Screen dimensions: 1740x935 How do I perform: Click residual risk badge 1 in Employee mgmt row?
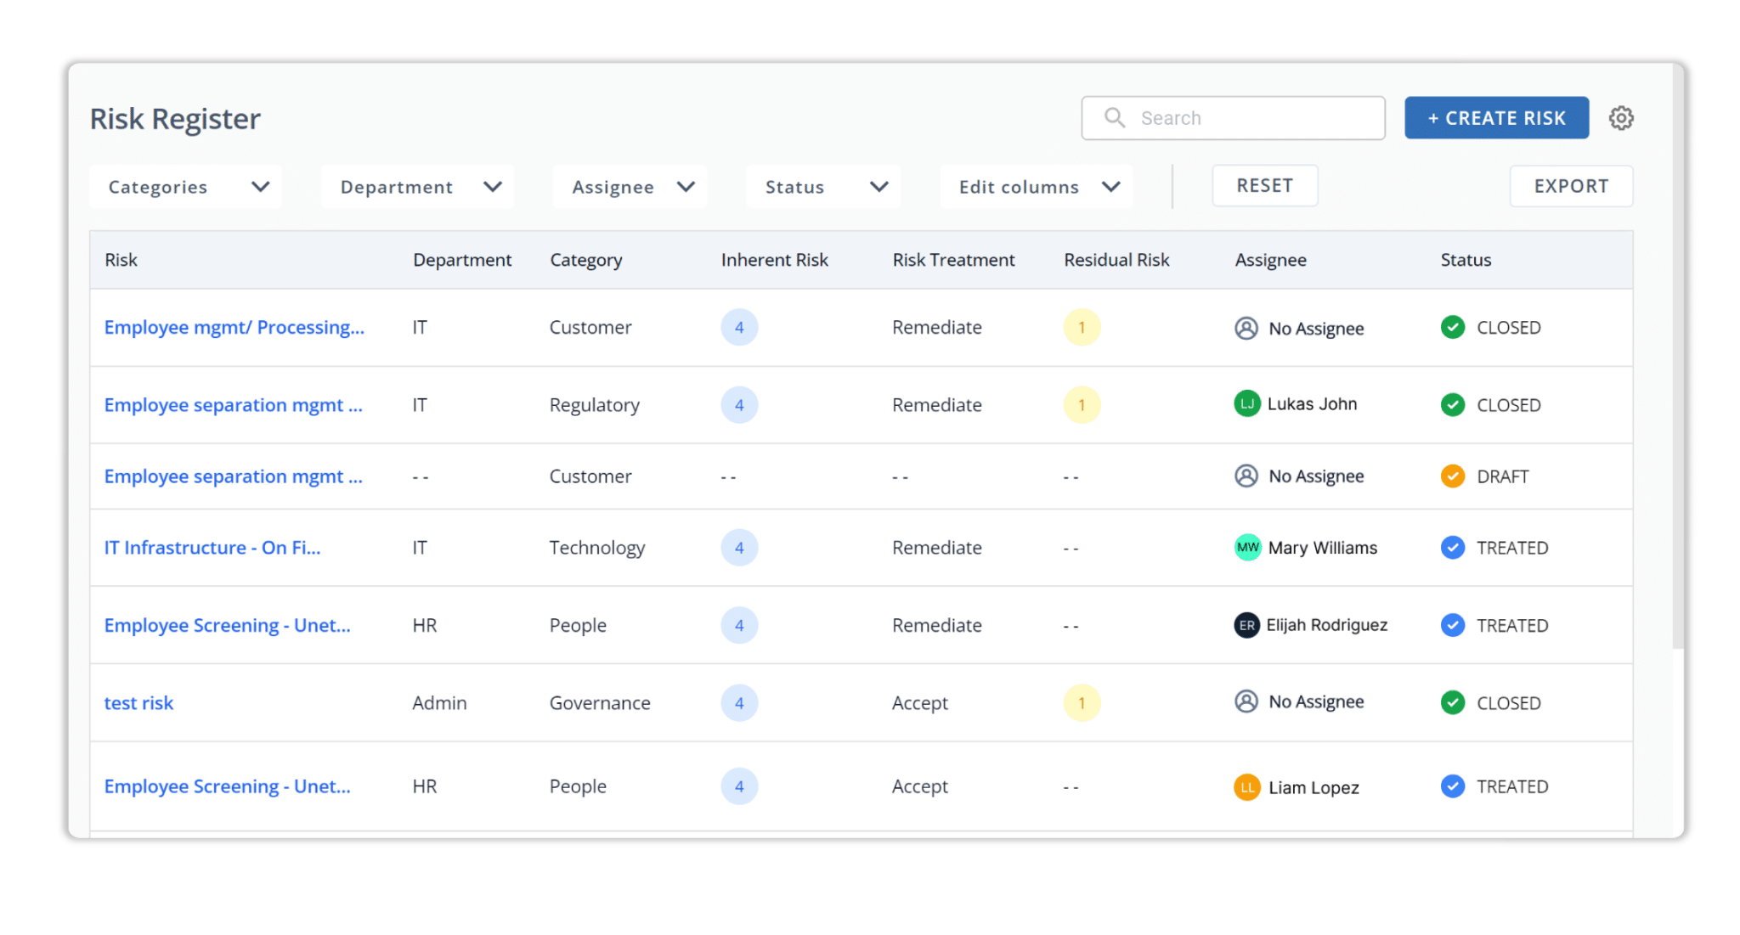[1082, 327]
